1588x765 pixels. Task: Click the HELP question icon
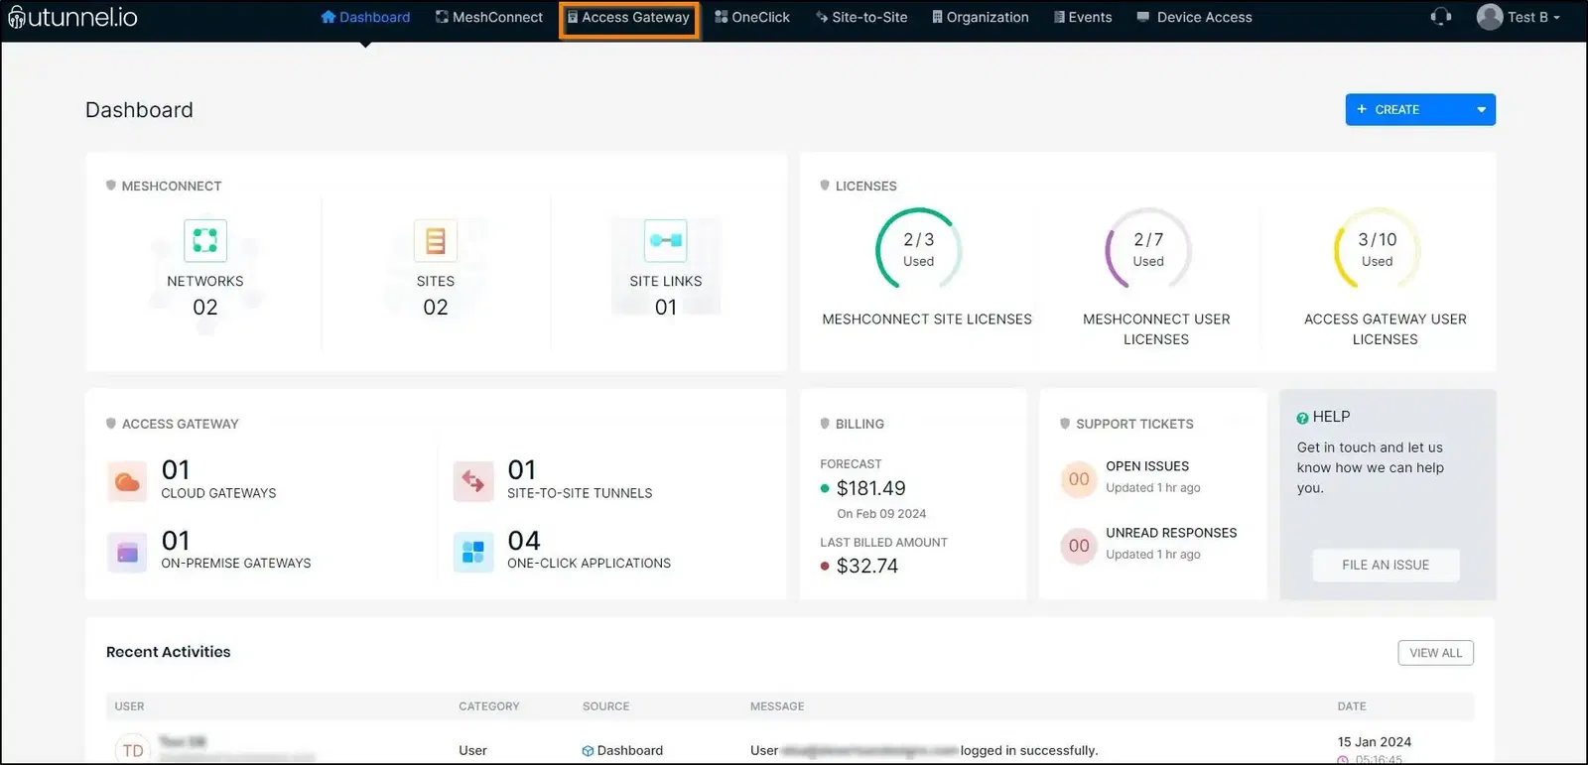coord(1302,418)
